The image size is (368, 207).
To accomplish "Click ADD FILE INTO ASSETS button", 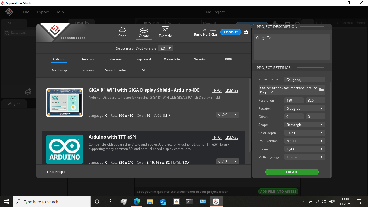I will click(x=278, y=191).
